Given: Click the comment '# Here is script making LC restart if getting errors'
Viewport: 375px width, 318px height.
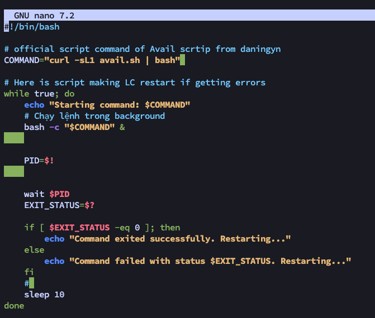Looking at the screenshot, I should (x=135, y=83).
